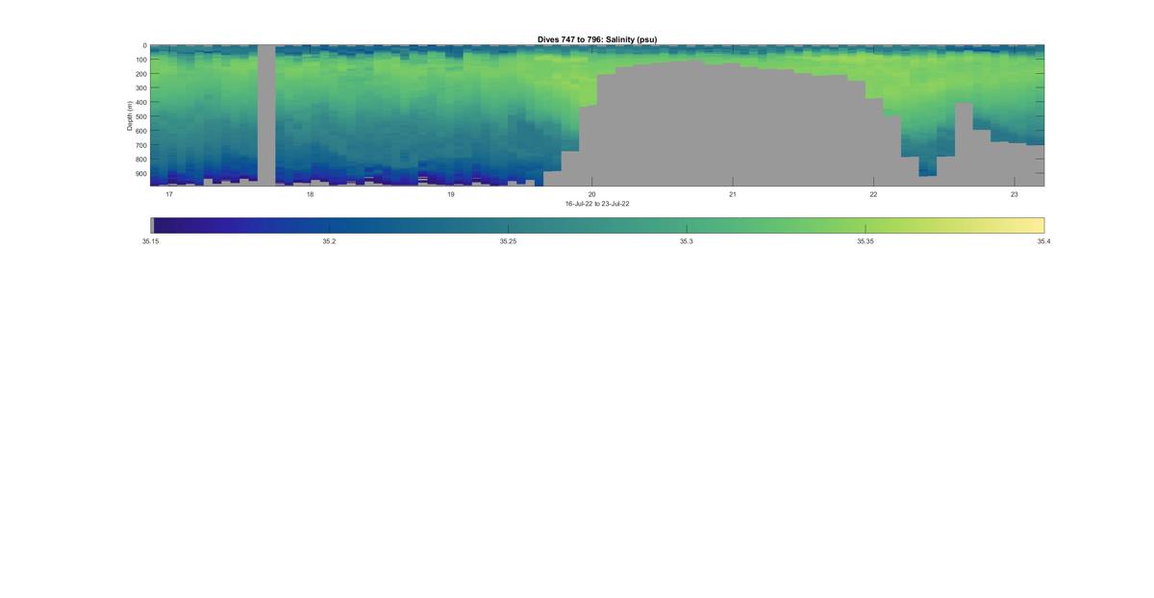This screenshot has width=1154, height=598.
Task: Click depth tick label '500'
Action: tap(140, 117)
